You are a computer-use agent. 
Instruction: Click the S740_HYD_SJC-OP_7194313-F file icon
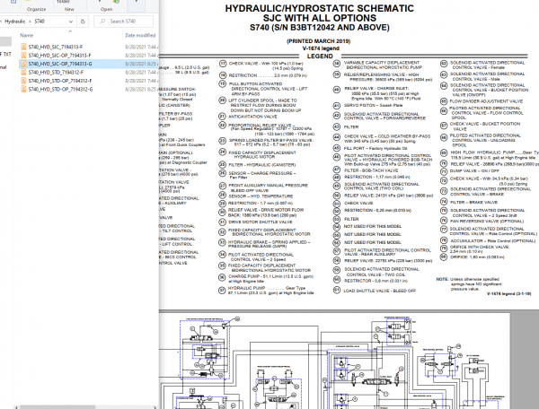click(23, 56)
